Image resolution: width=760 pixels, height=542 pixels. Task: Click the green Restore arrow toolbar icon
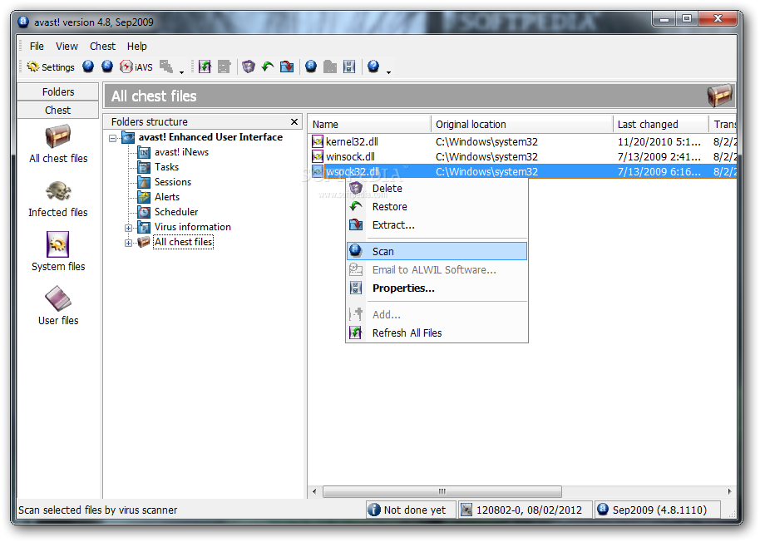[268, 67]
